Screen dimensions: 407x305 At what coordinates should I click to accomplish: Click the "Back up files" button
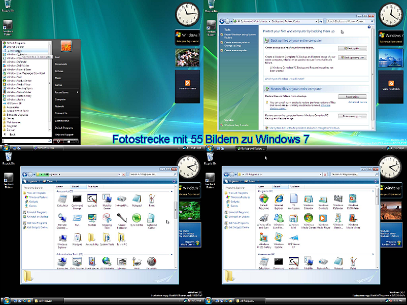(x=352, y=48)
